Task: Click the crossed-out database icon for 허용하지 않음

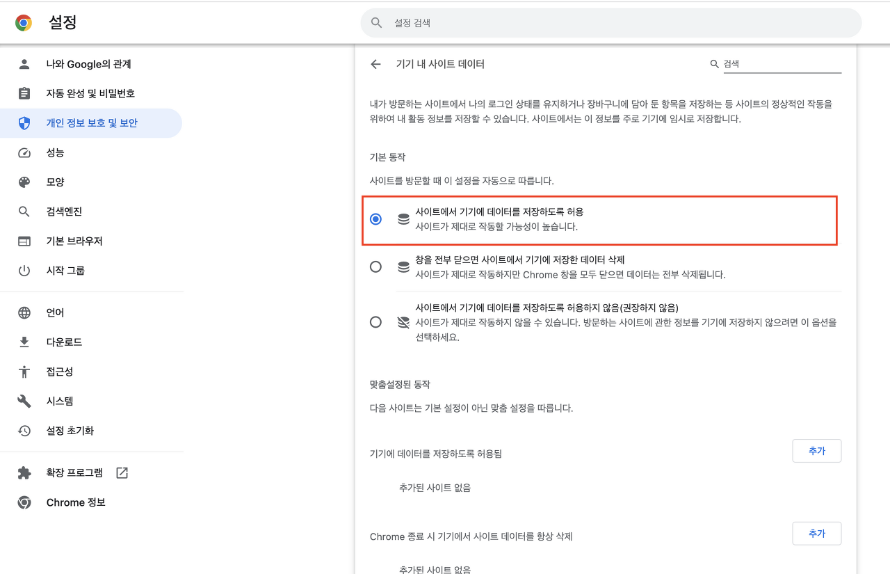Action: 403,322
